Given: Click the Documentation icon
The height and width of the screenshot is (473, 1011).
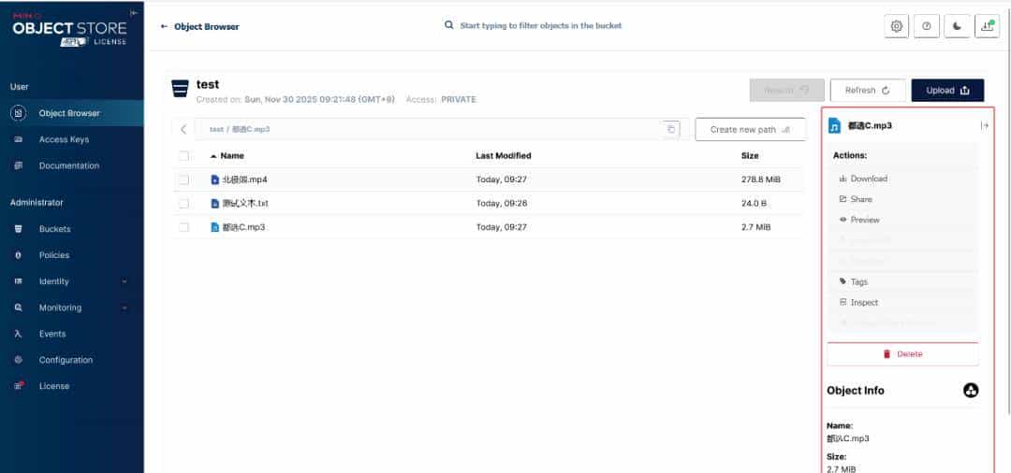Looking at the screenshot, I should tap(18, 166).
